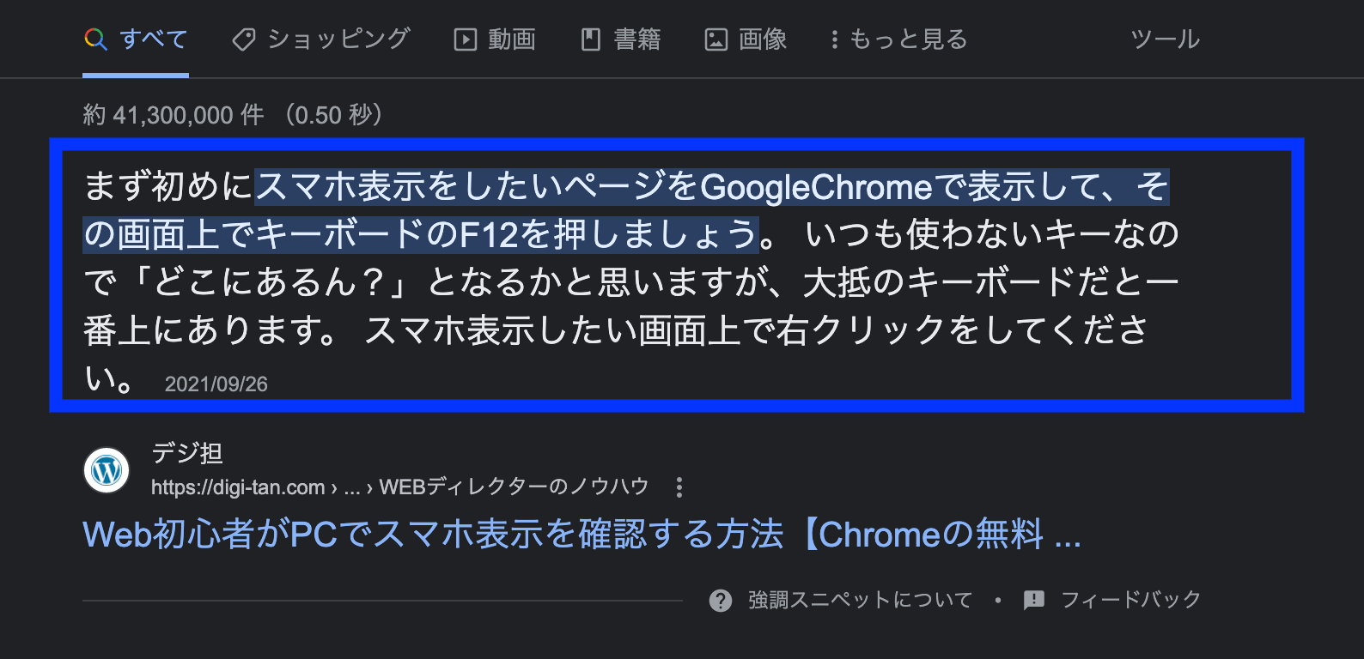The width and height of the screenshot is (1364, 659).
Task: Expand もっと見る more options
Action: 899,39
